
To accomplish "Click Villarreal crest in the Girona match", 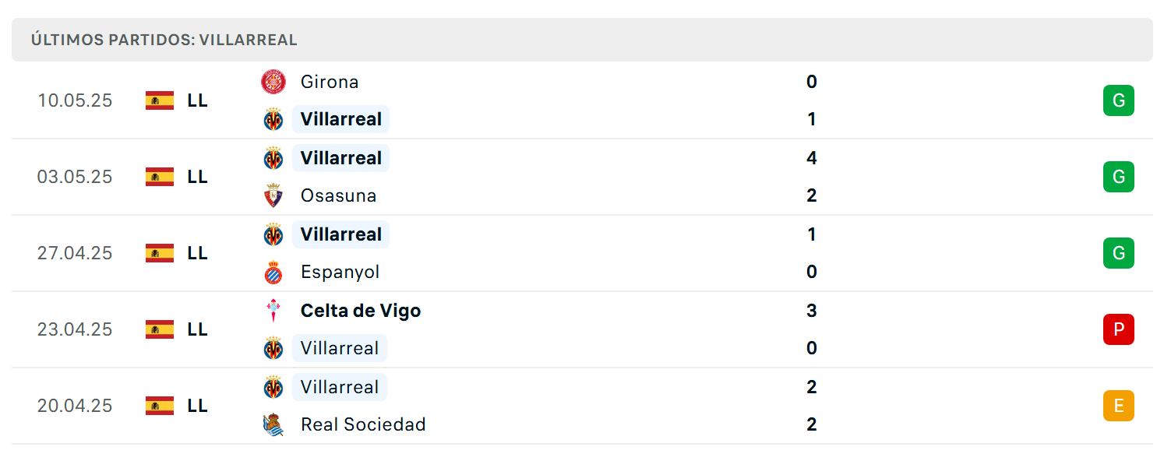I will 273,119.
